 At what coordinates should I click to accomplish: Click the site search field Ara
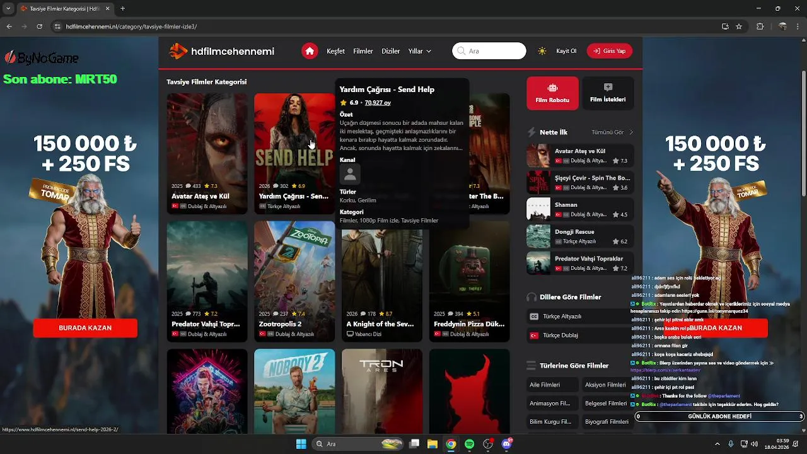(489, 51)
